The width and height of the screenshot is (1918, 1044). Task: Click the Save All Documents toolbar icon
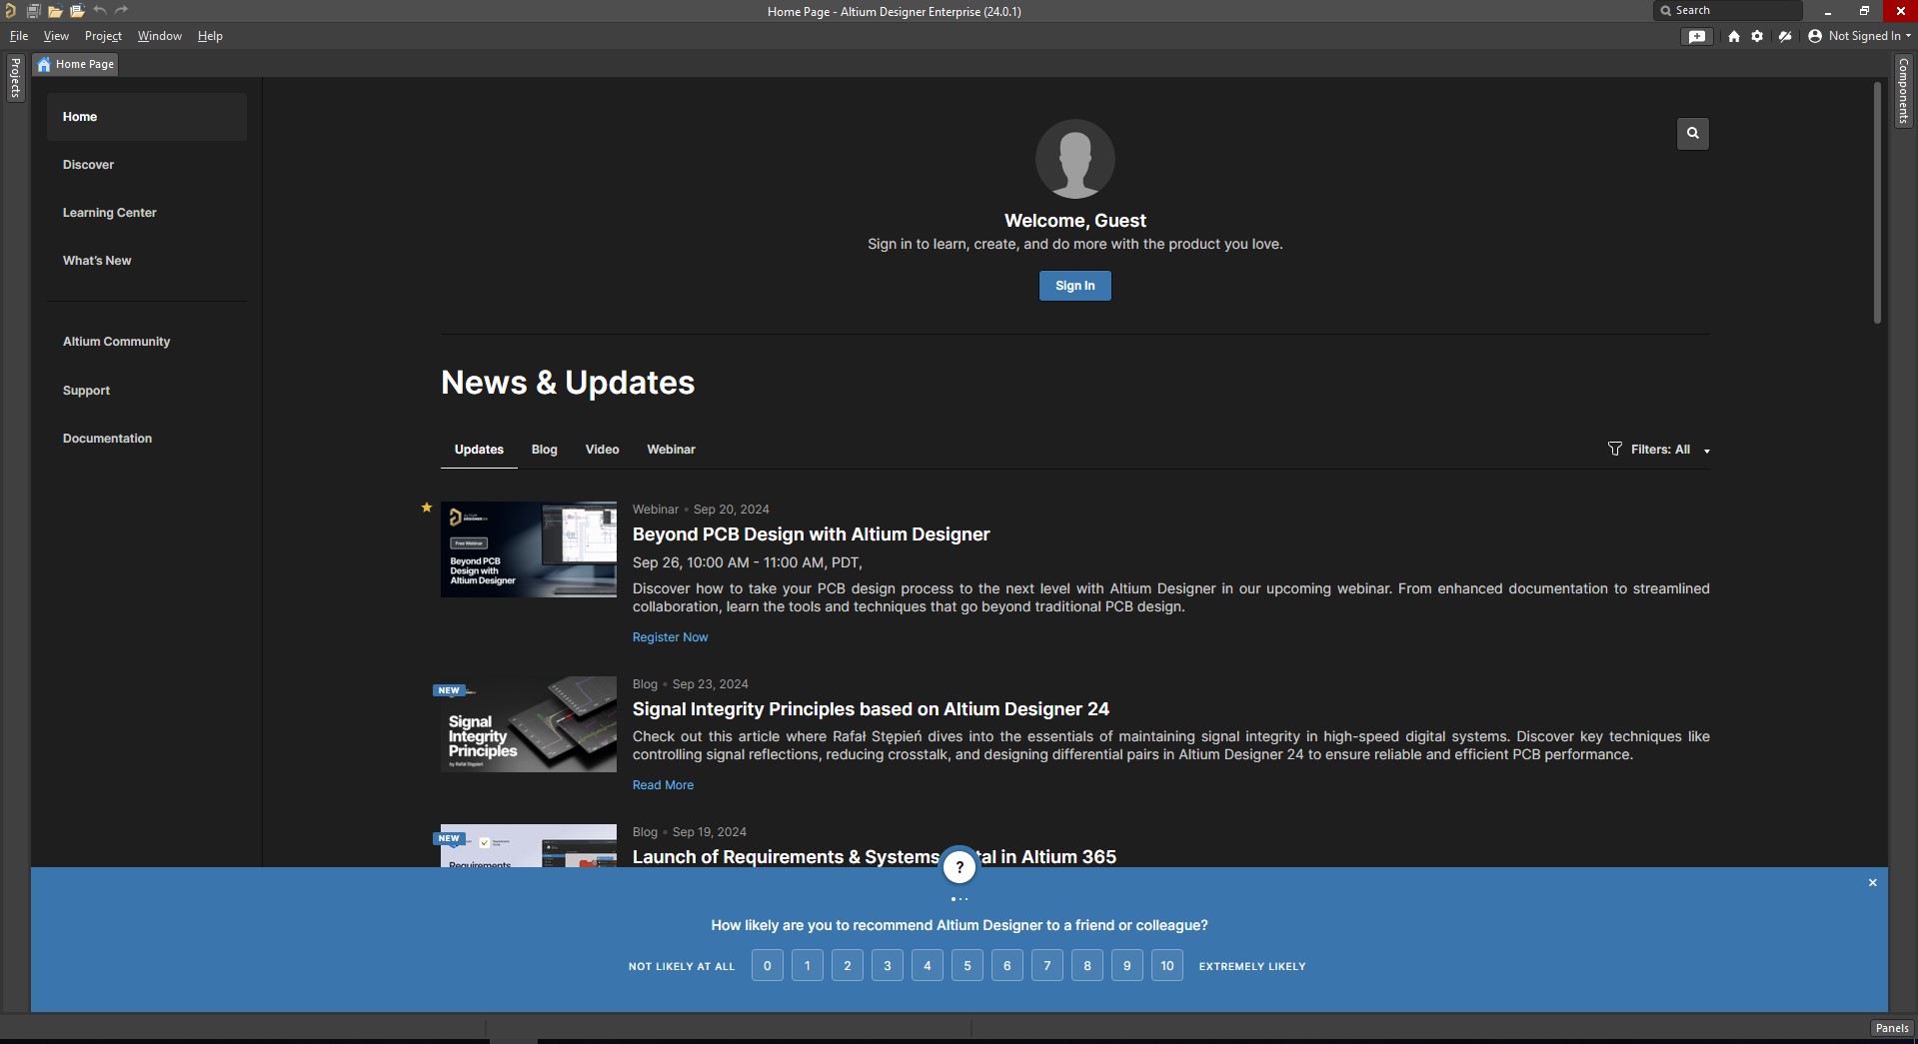coord(33,11)
